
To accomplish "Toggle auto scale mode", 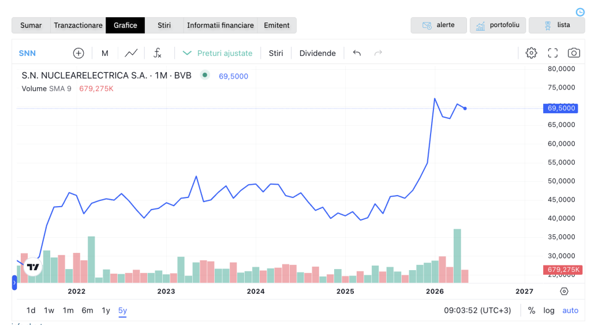I will coord(570,311).
